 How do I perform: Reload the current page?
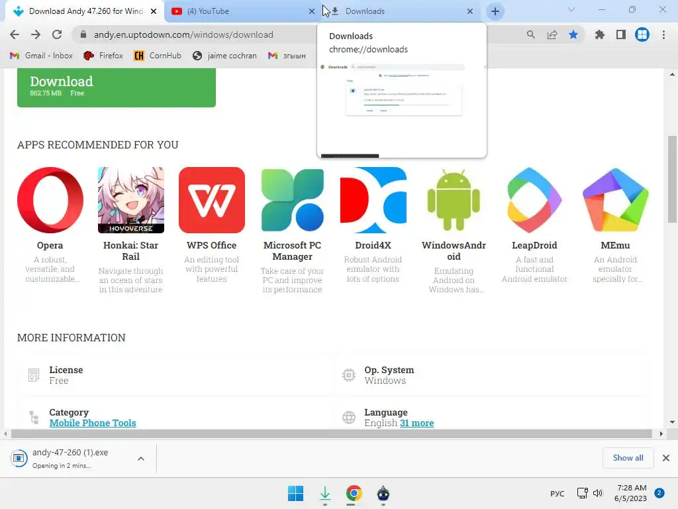(x=57, y=34)
